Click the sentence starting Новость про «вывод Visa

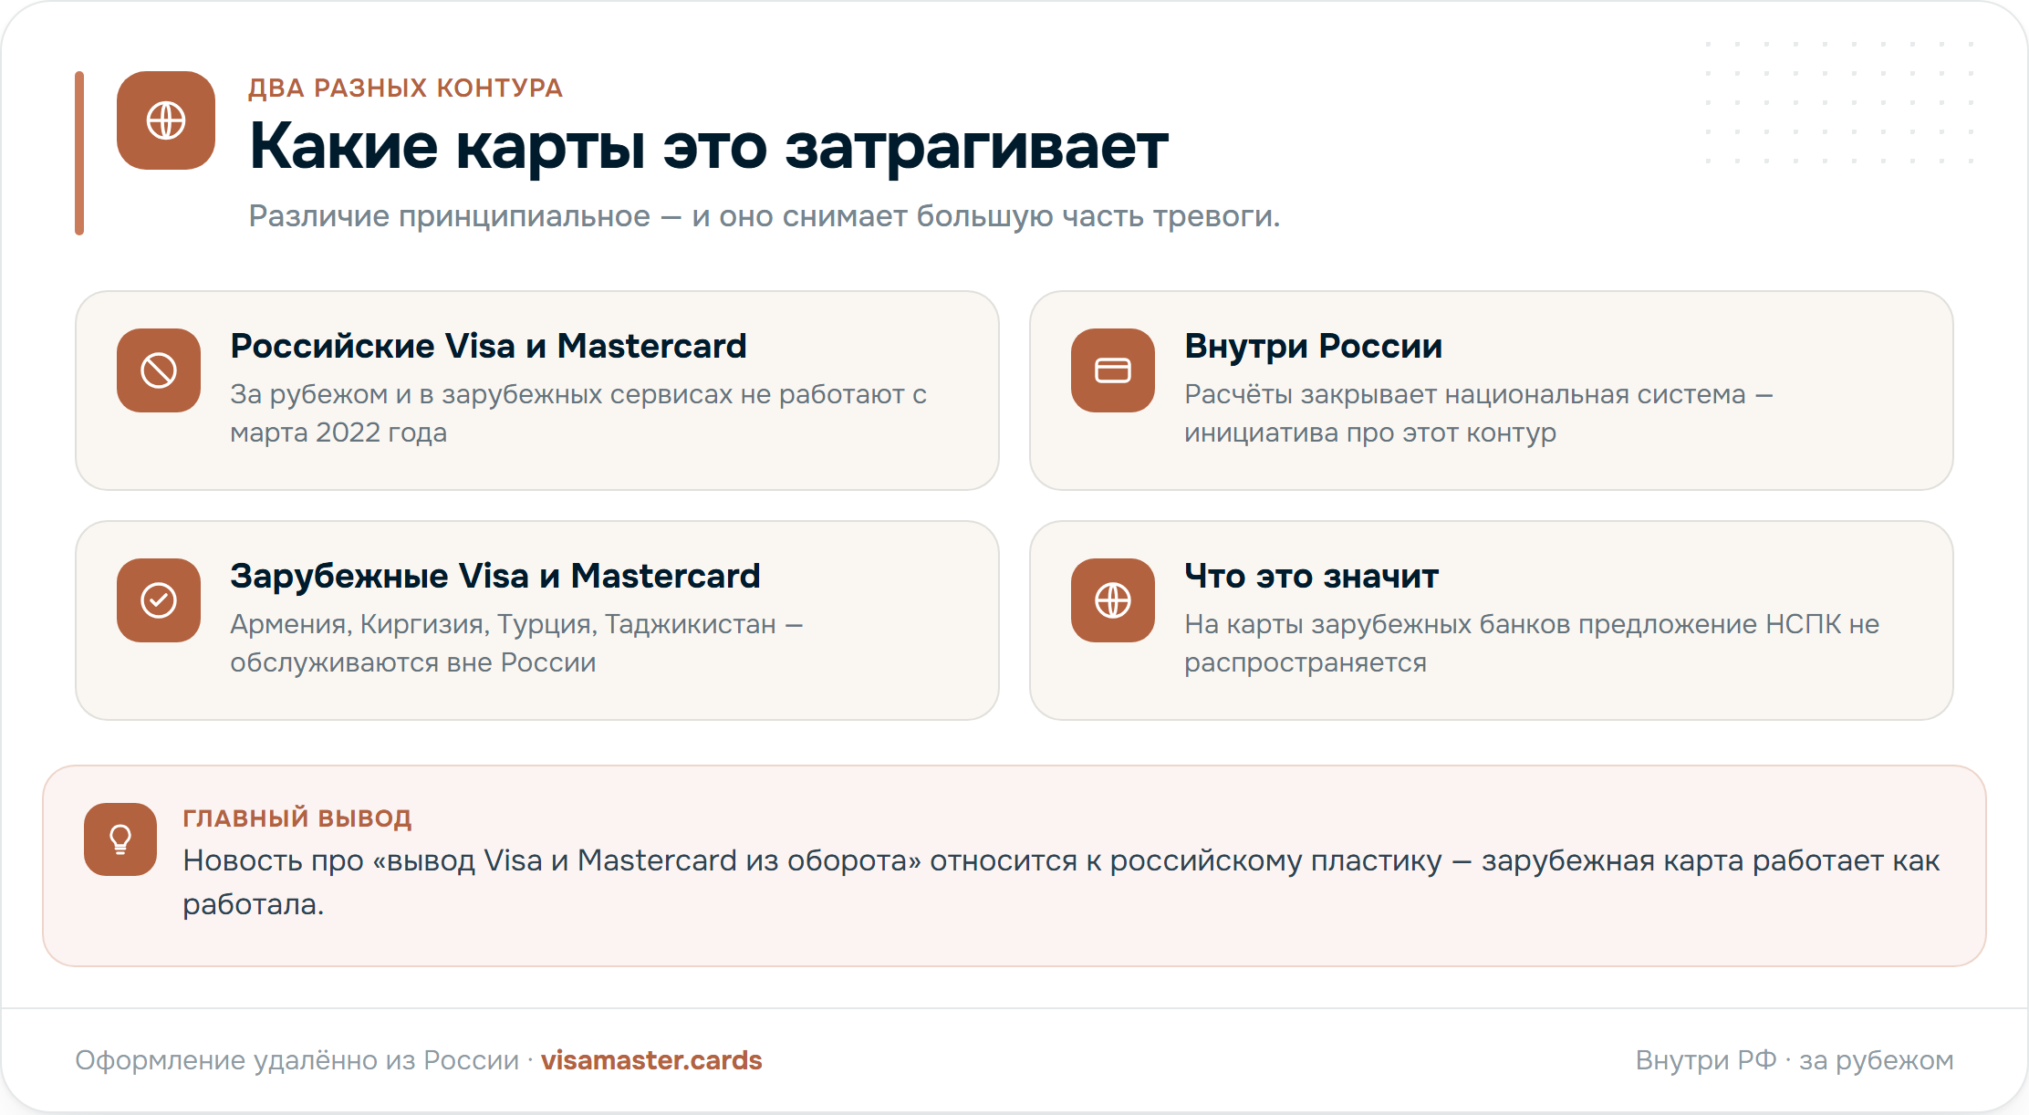click(x=1061, y=882)
